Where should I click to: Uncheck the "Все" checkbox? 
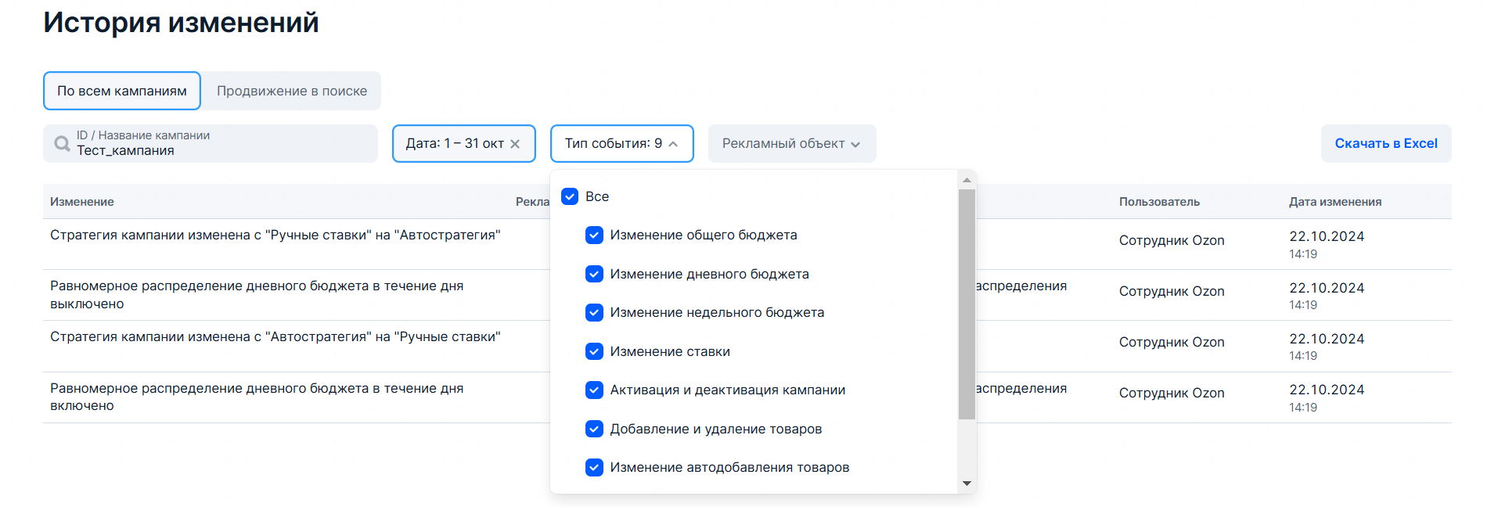coord(570,196)
